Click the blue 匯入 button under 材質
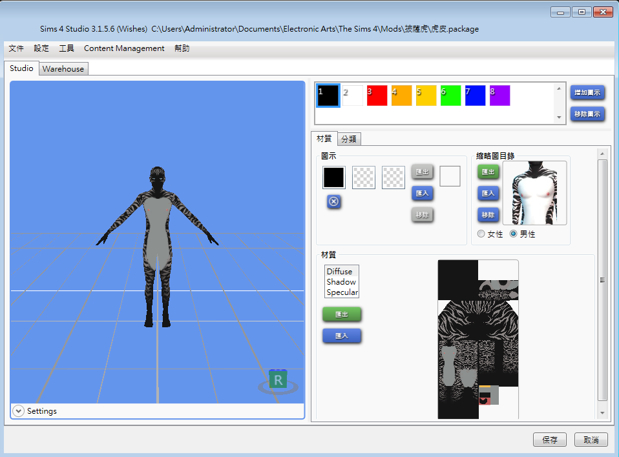The width and height of the screenshot is (619, 457). tap(341, 336)
